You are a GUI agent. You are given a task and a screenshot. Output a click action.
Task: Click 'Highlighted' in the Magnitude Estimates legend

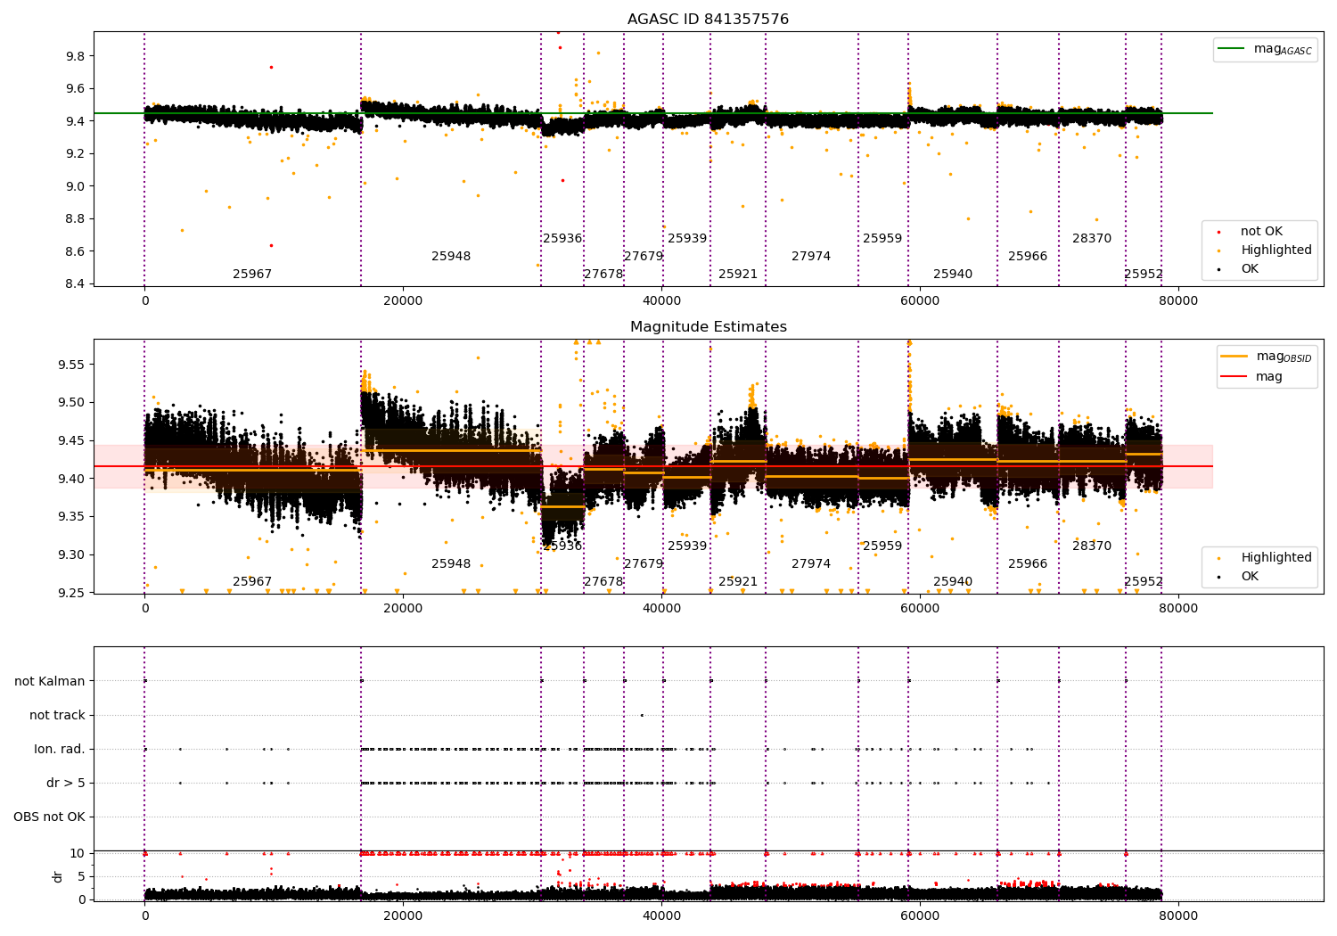click(1276, 558)
